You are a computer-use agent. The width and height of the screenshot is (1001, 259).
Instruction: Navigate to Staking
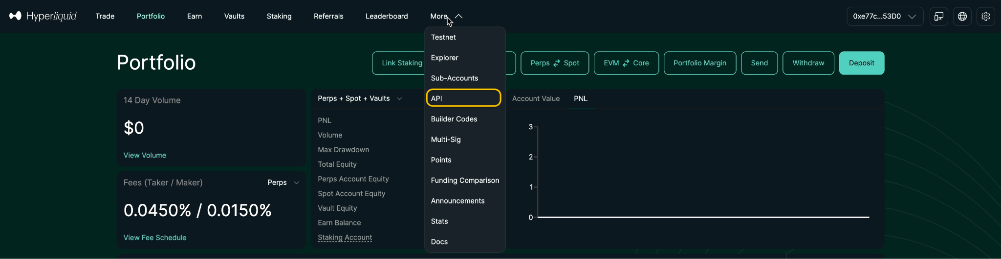point(279,16)
